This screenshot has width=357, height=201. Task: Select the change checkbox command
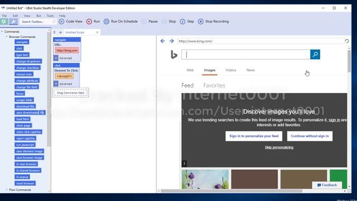click(x=28, y=68)
